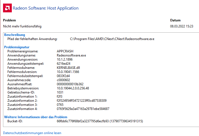Select the faulty application path Radeonsoftware.exe
199x136 pixels.
[x=112, y=39]
